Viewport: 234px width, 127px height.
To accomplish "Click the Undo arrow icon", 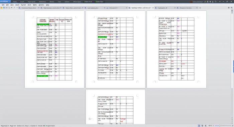I will [12, 8].
